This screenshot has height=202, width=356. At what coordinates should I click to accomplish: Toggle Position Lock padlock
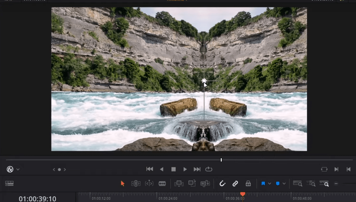248,183
